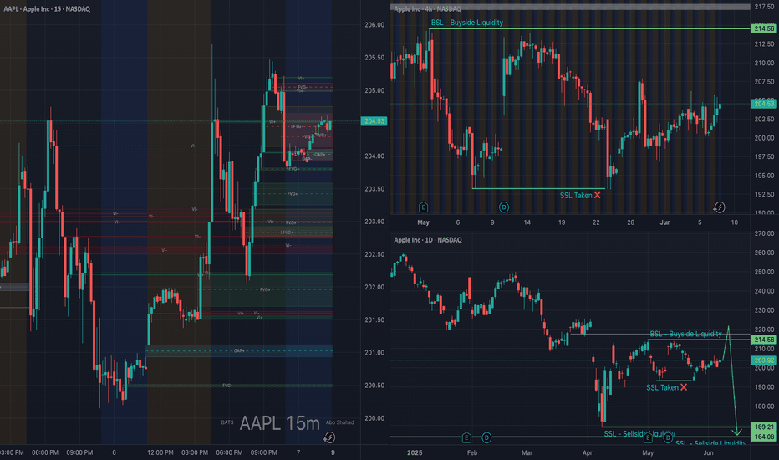Open the February dividend D marker on the 1D chart

click(x=486, y=437)
